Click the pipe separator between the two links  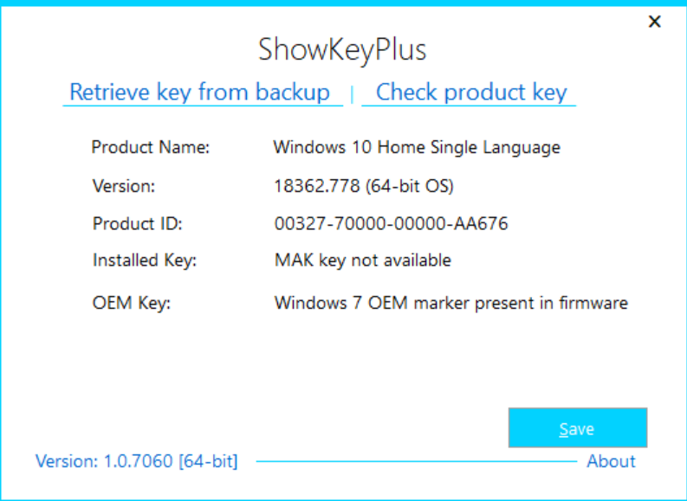pyautogui.click(x=352, y=93)
